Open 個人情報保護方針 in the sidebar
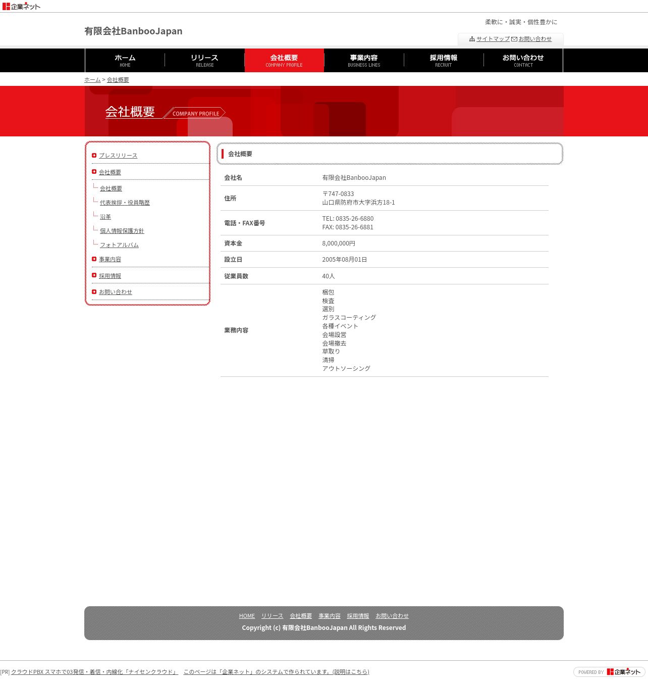Viewport: 648px width, 683px height. coord(122,231)
